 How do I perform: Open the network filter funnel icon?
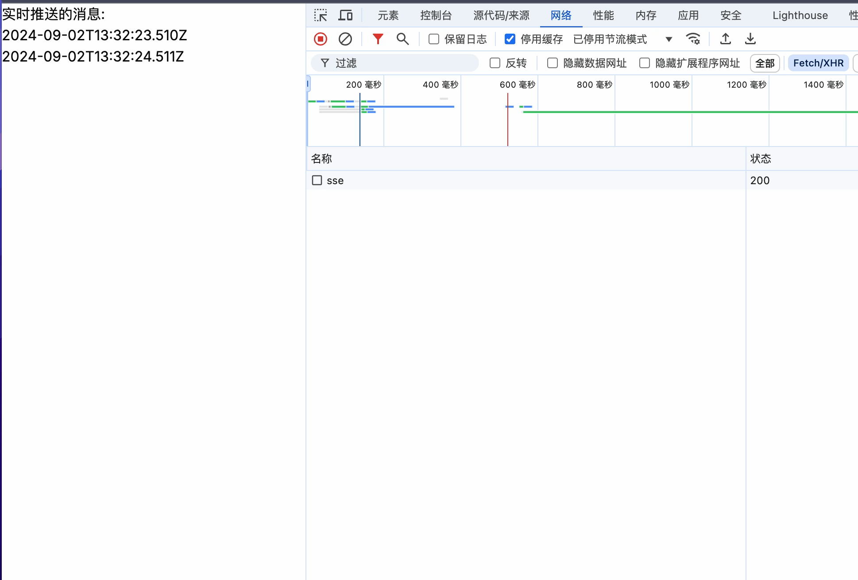click(x=378, y=39)
